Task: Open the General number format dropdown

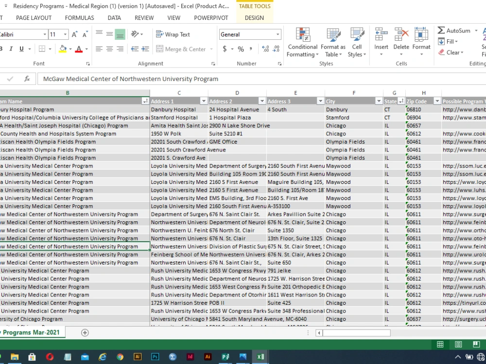Action: click(278, 34)
